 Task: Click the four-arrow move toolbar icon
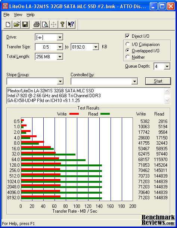[54, 24]
